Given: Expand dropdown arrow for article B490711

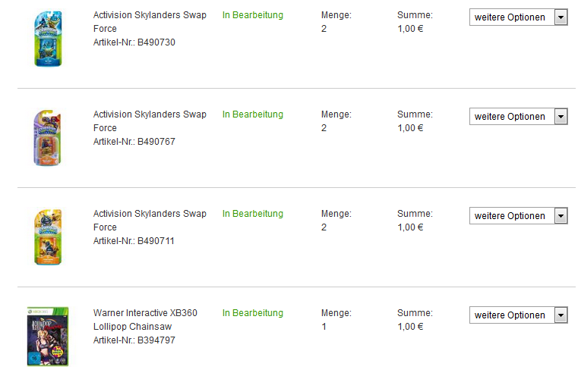Looking at the screenshot, I should point(561,216).
